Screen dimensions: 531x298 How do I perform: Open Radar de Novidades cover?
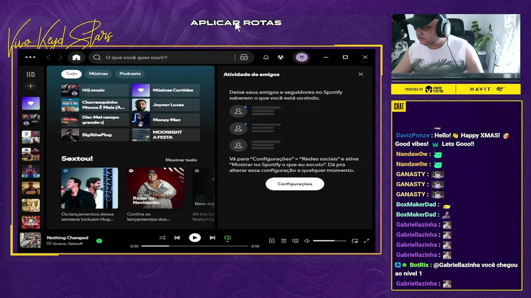tap(156, 188)
